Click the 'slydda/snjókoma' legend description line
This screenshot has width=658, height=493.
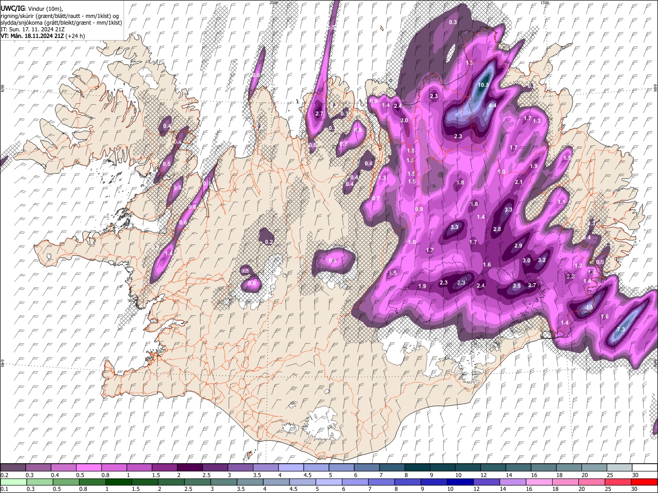click(62, 23)
